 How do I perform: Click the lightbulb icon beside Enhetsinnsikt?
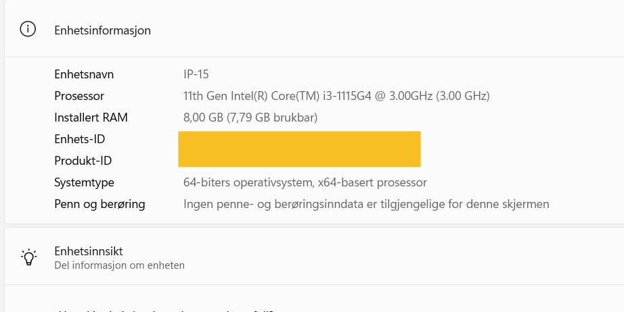coord(28,257)
